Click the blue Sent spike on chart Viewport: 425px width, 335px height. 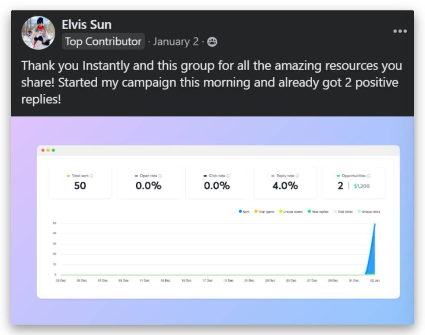click(x=372, y=259)
